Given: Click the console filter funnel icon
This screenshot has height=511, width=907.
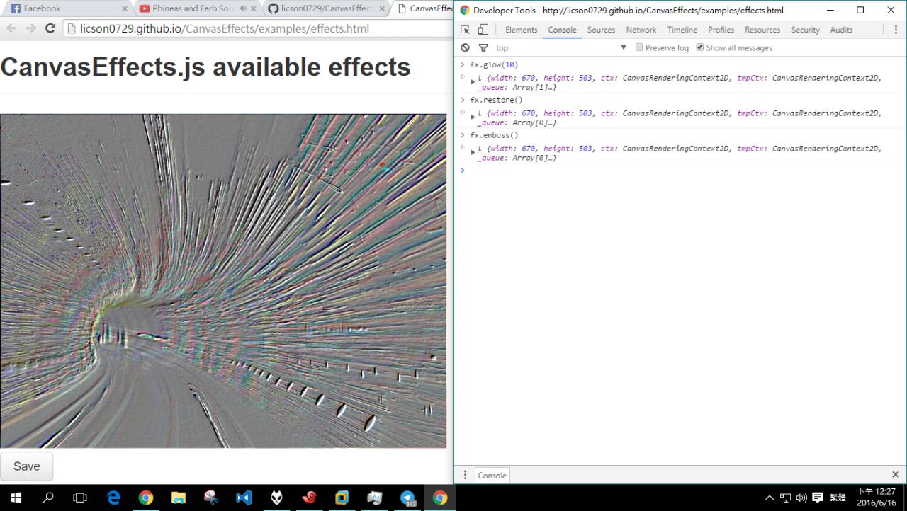Looking at the screenshot, I should click(x=483, y=47).
